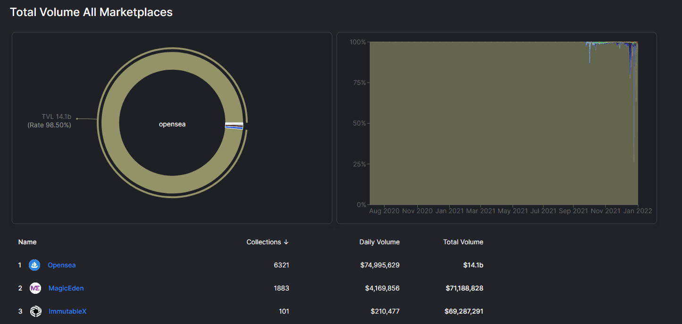Viewport: 682px width, 324px height.
Task: Click the MagicEden logo icon
Action: tap(35, 288)
